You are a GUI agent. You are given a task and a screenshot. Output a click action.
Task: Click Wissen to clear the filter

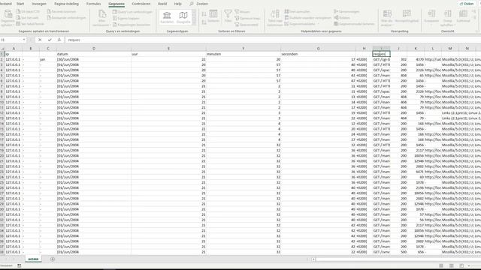242,12
